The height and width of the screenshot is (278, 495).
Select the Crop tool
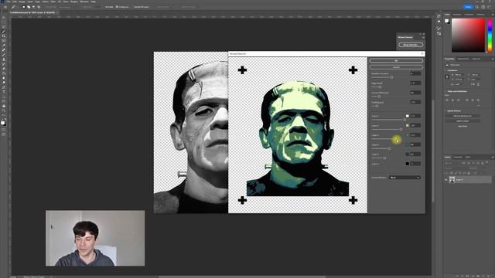(x=4, y=36)
